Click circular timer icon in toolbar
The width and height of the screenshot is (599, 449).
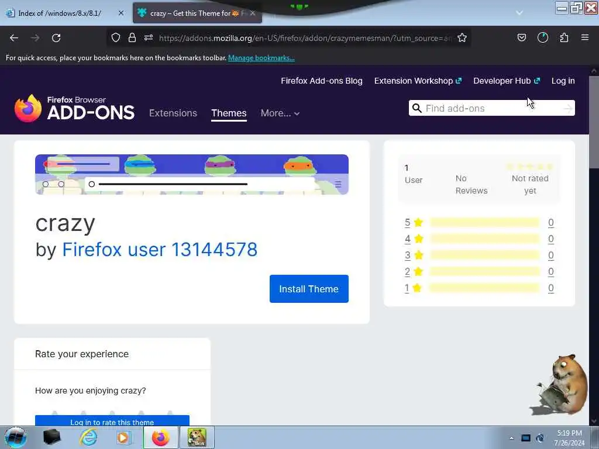543,37
